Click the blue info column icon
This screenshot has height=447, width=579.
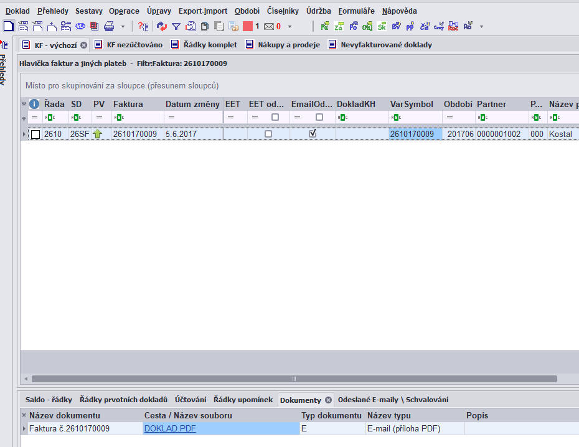(x=34, y=104)
